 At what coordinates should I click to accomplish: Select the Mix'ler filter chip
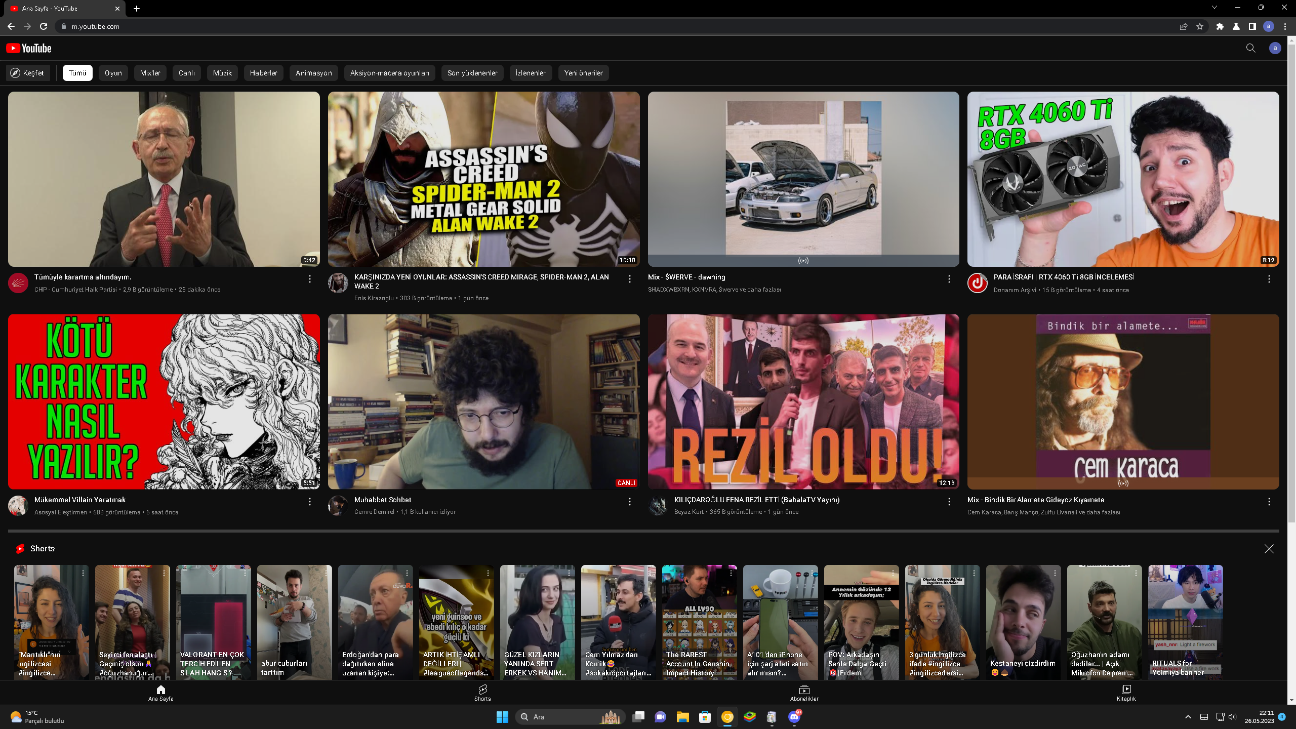tap(150, 73)
